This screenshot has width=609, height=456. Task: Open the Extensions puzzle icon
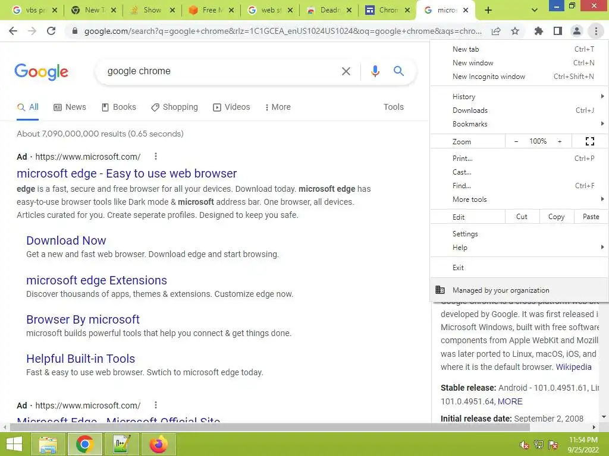click(539, 31)
